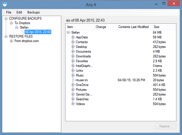The image size is (182, 135).
Task: Click the 59 MB size value
Action: pyautogui.click(x=157, y=37)
